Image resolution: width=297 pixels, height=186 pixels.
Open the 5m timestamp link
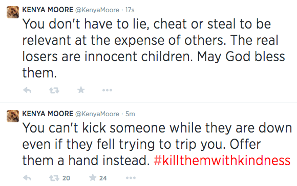pyautogui.click(x=130, y=114)
